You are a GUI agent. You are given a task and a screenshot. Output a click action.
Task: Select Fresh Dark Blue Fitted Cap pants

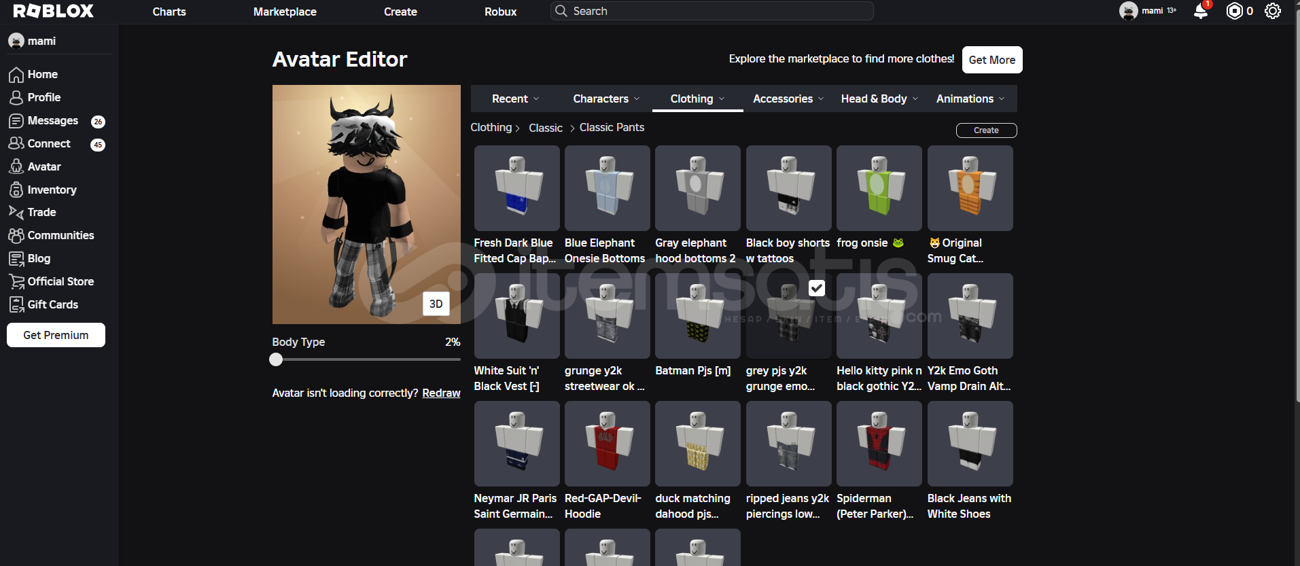click(x=516, y=188)
